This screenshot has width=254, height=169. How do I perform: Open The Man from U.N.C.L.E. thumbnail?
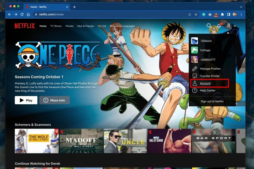(x=125, y=141)
